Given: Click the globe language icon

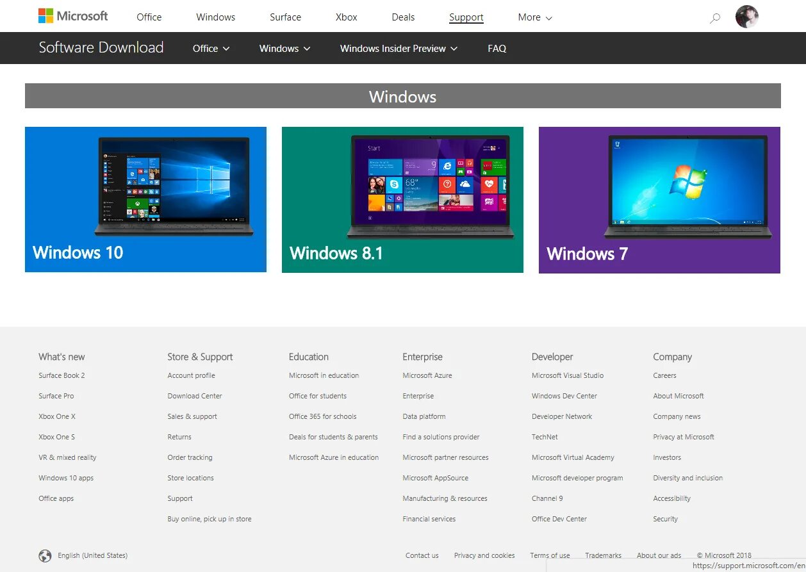Looking at the screenshot, I should coord(45,555).
